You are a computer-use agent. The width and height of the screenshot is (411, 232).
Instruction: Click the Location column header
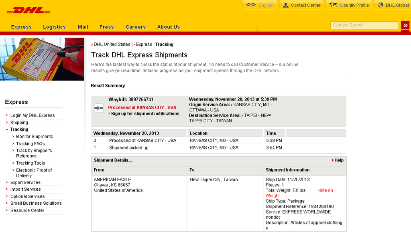coord(198,133)
